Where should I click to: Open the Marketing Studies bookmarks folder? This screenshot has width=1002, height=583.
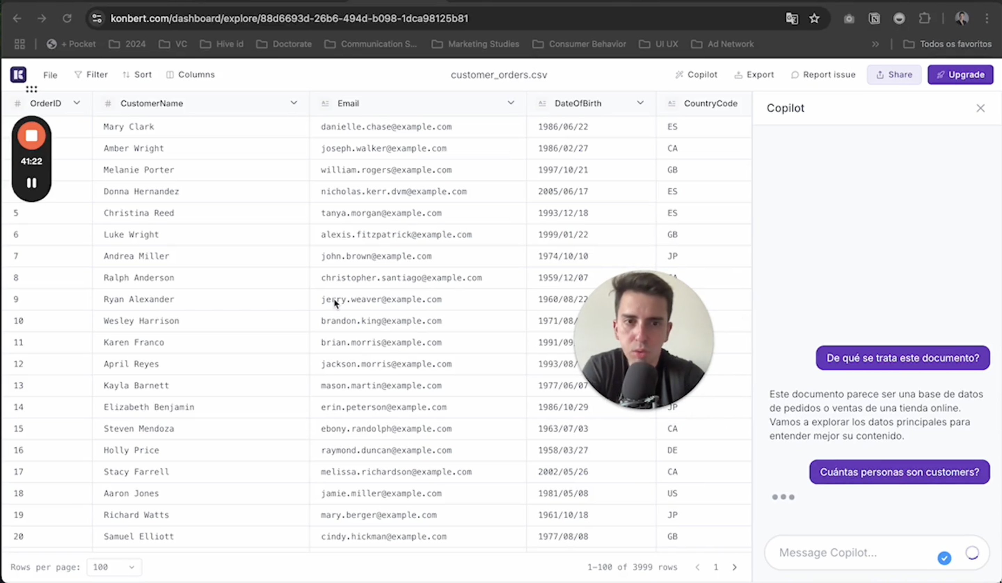(476, 44)
